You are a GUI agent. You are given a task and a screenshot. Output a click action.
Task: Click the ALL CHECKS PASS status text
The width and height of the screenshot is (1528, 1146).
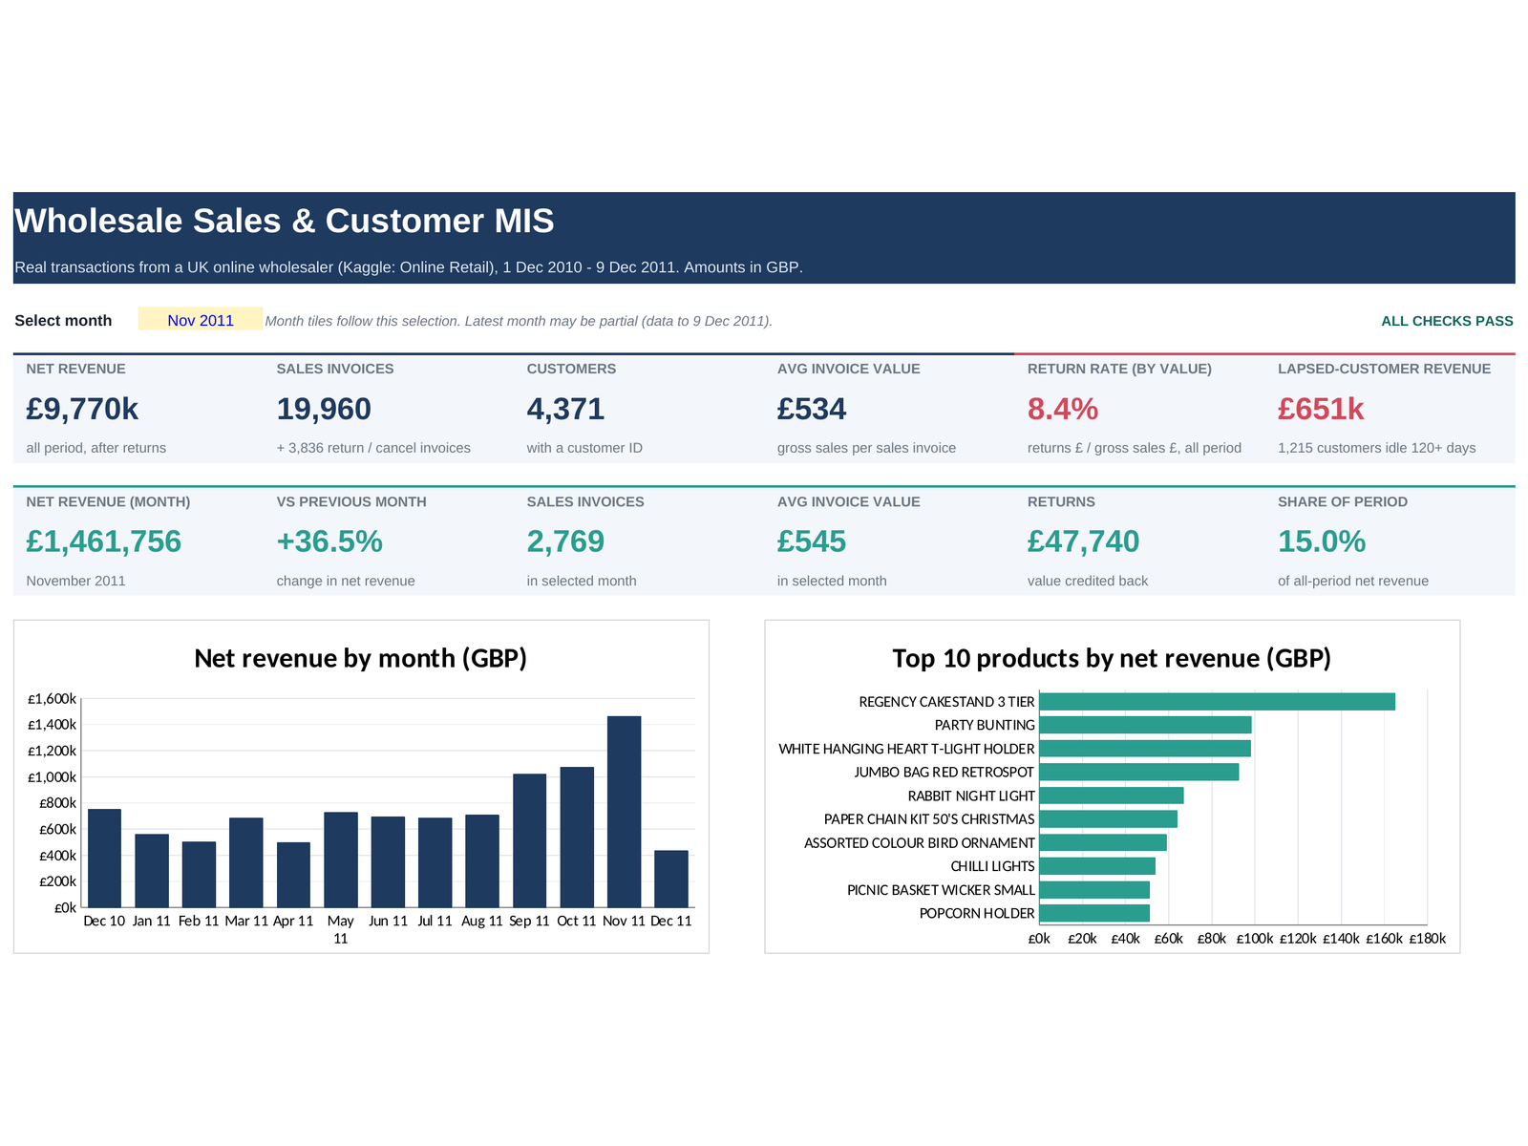pyautogui.click(x=1447, y=321)
